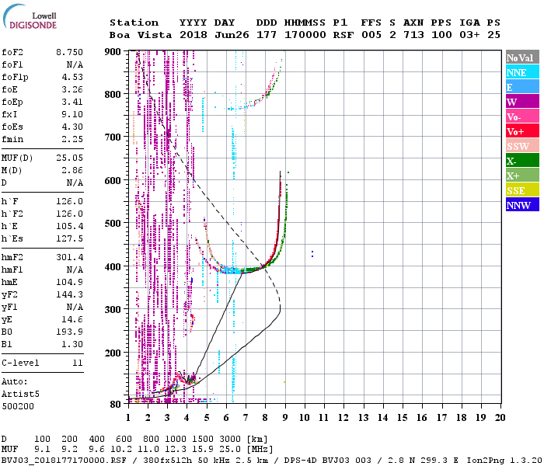Select the Vo+ red legend swatch

coord(522,131)
